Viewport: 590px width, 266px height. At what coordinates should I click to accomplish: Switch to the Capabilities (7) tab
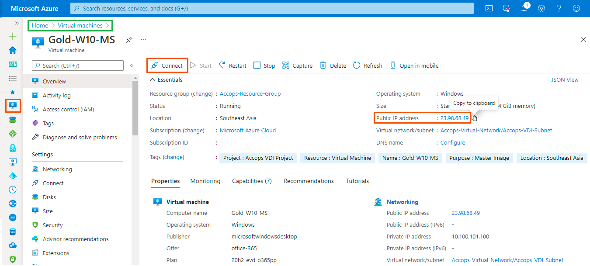click(252, 181)
